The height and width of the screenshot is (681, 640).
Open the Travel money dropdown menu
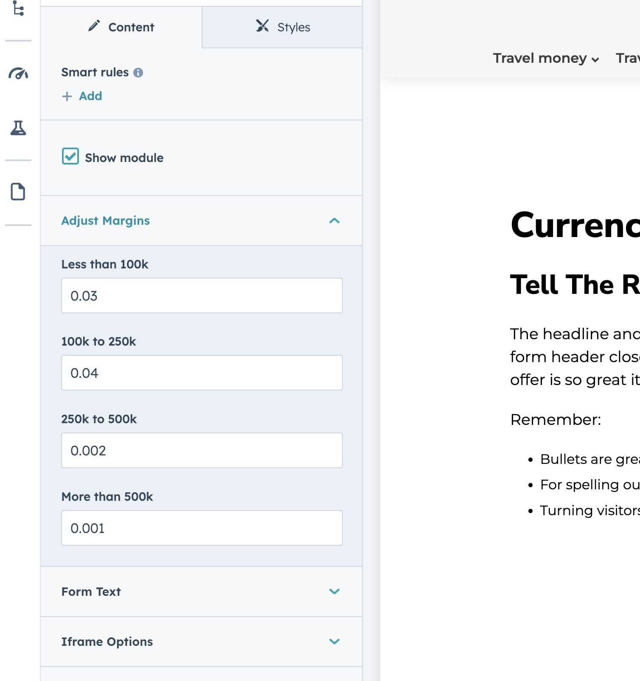pos(546,59)
